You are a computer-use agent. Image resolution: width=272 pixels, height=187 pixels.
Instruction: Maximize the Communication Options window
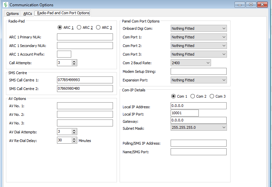[251, 5]
